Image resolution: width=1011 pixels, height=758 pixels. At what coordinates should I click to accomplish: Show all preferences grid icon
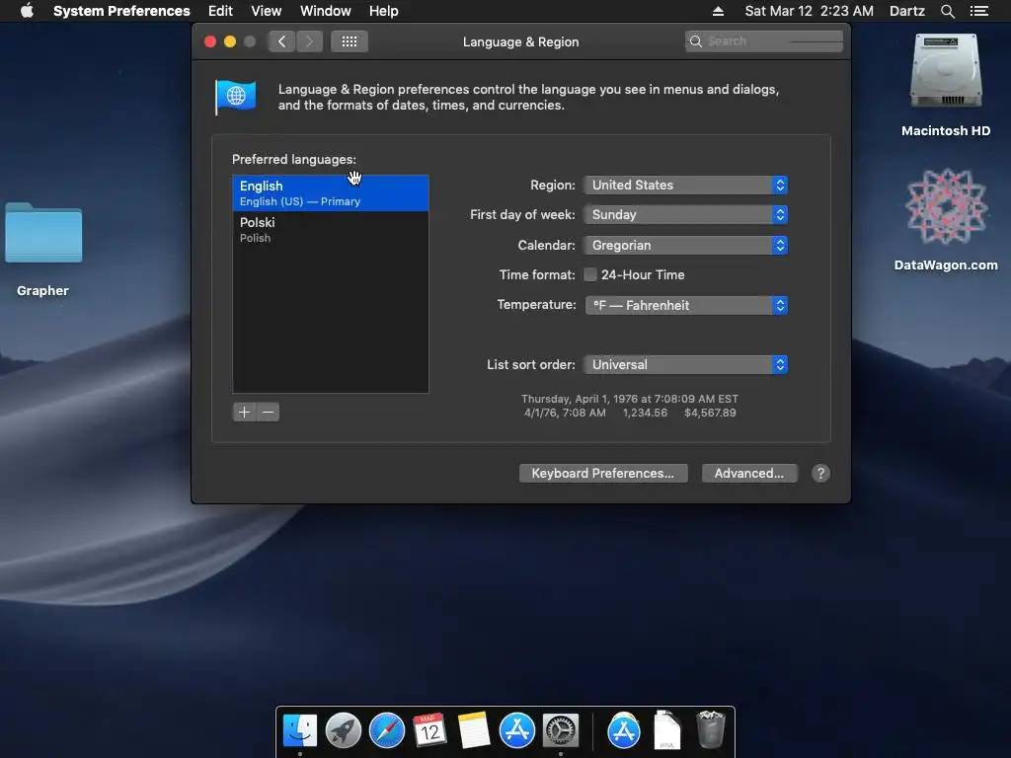pos(350,41)
